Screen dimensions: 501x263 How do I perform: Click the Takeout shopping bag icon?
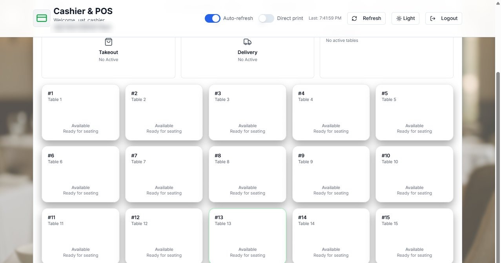tap(109, 42)
